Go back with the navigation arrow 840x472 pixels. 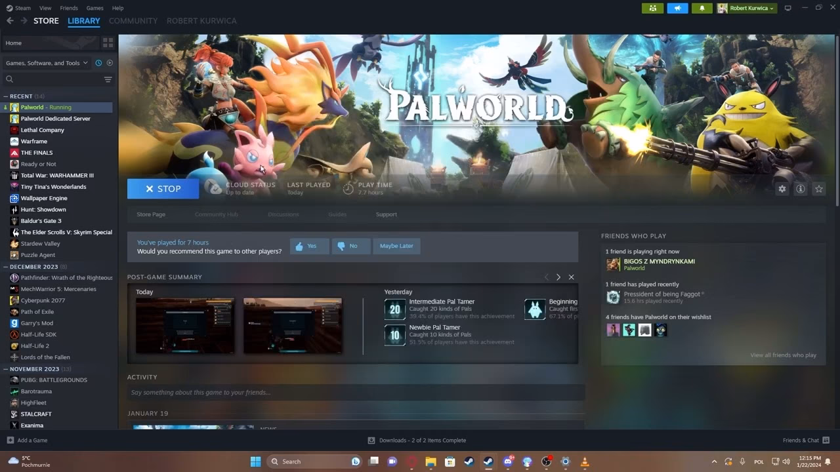[10, 21]
